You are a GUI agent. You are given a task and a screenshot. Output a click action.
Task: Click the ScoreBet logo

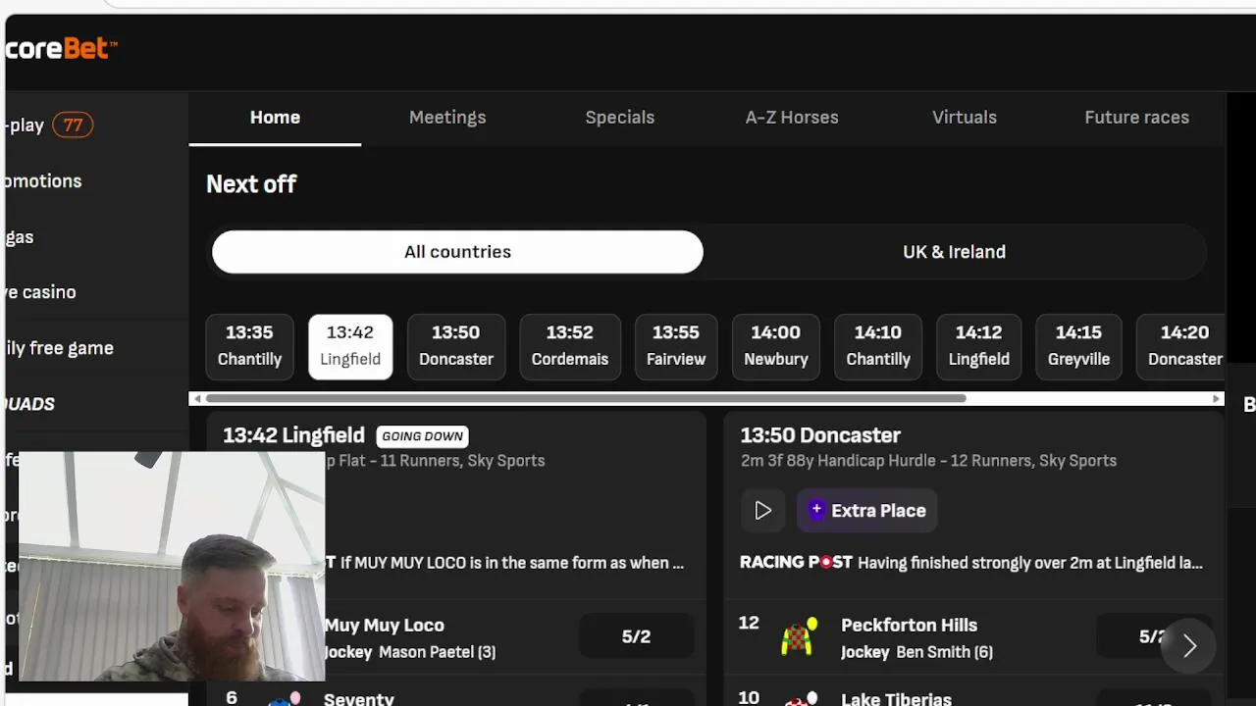pyautogui.click(x=61, y=48)
